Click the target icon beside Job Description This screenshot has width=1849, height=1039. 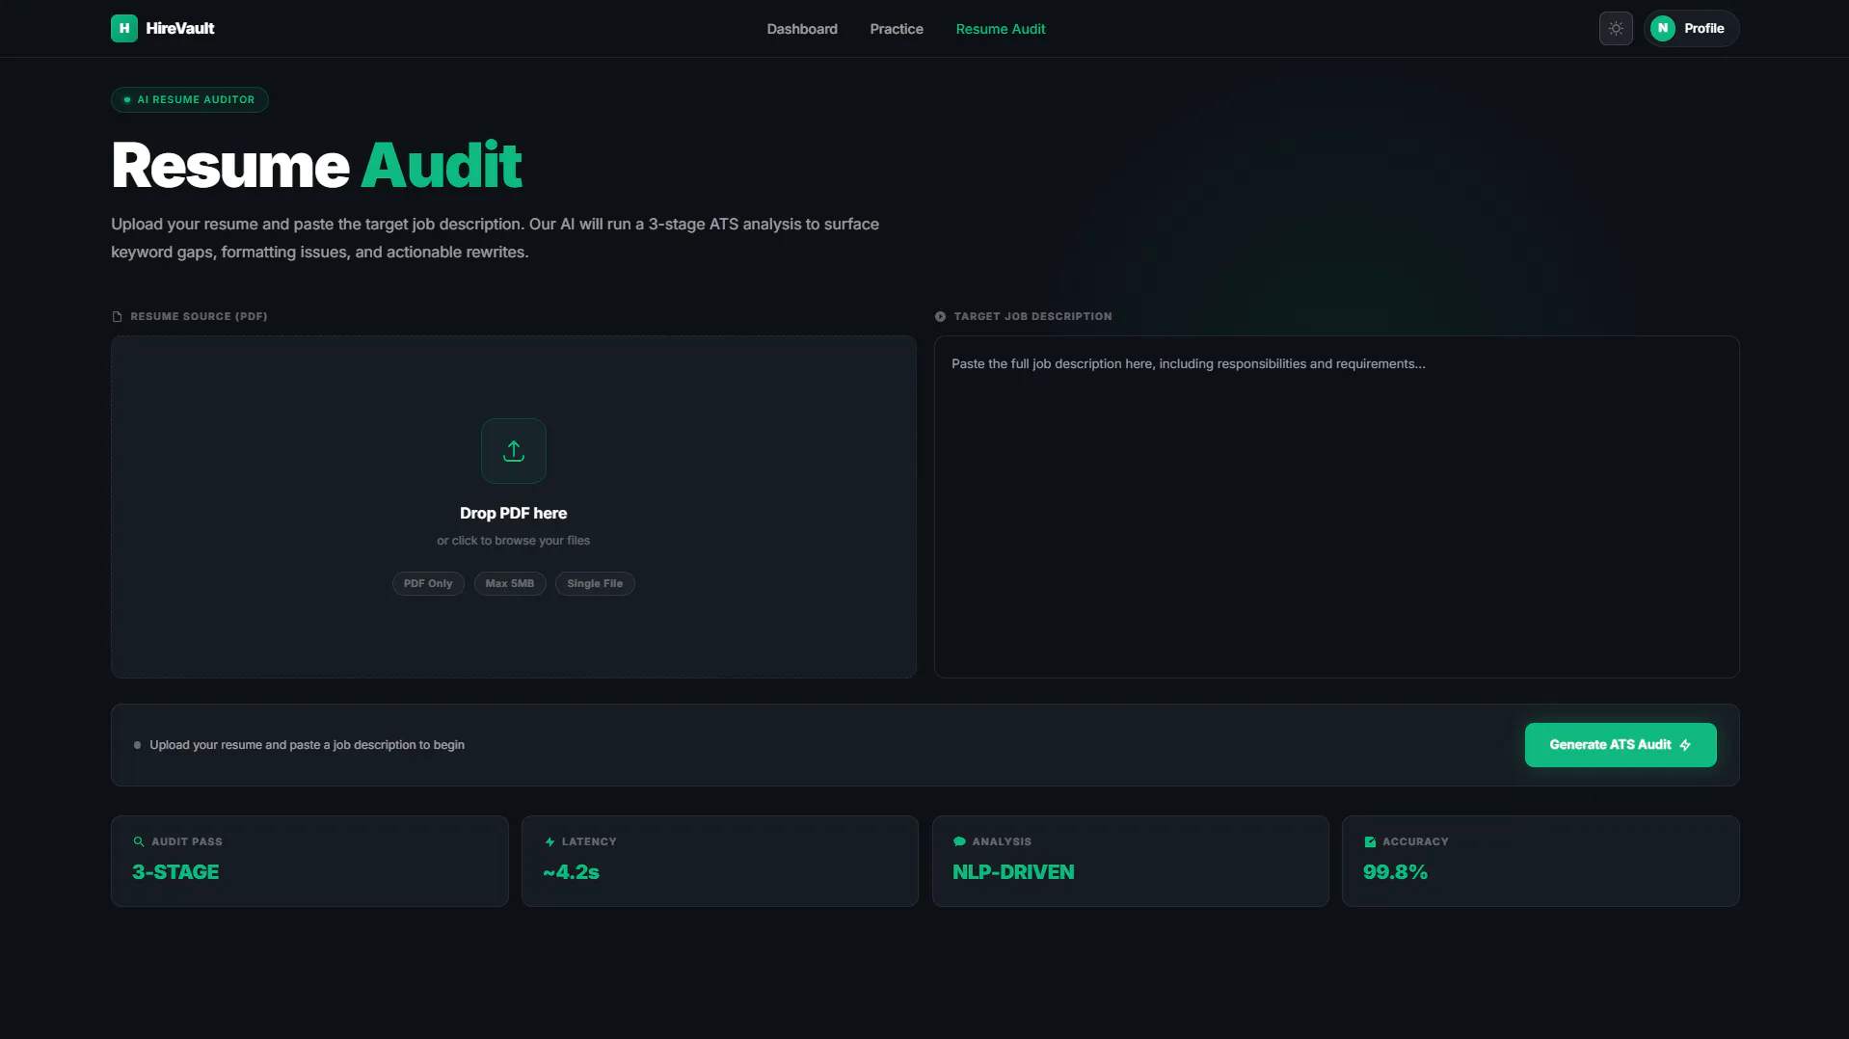pos(940,316)
